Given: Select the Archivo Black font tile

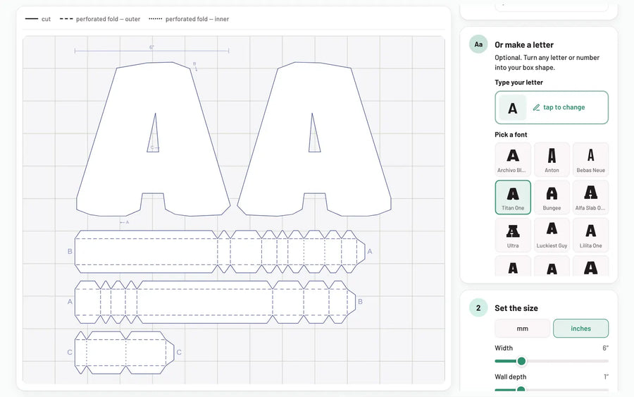Looking at the screenshot, I should pos(513,159).
